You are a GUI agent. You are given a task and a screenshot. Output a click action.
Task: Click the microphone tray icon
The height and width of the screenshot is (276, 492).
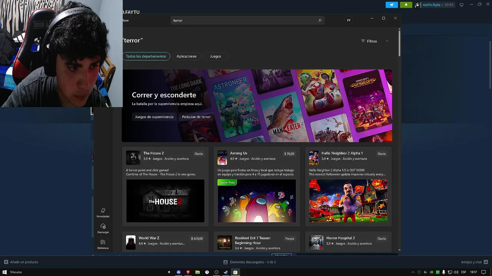tap(444, 272)
